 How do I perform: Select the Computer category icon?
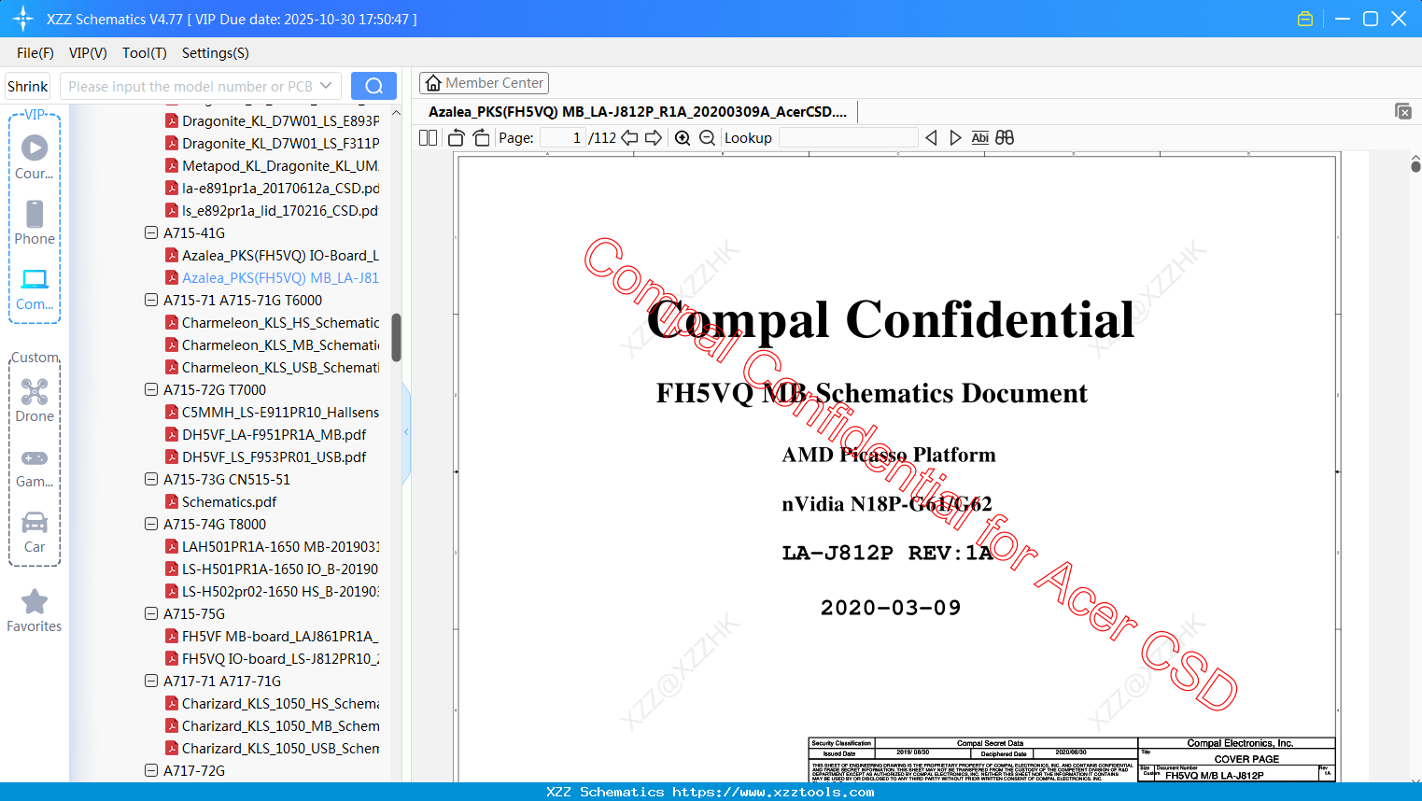pyautogui.click(x=35, y=288)
